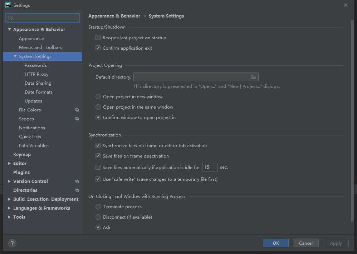Open Menus and Toolbars settings
Image resolution: width=357 pixels, height=254 pixels.
40,47
